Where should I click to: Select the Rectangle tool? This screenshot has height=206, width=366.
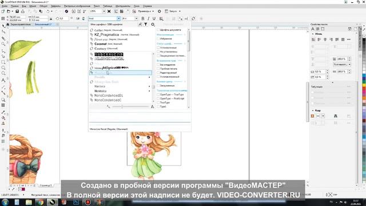(3, 62)
